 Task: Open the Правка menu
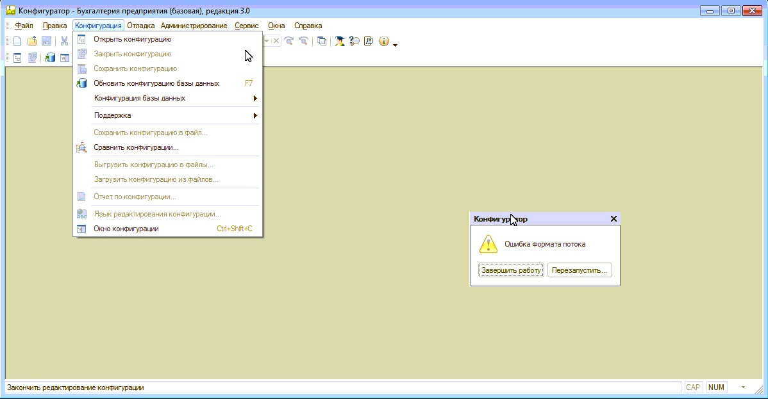pyautogui.click(x=55, y=26)
